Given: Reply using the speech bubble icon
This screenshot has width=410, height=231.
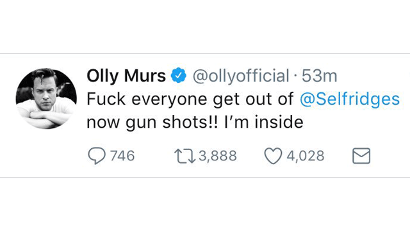Looking at the screenshot, I should (97, 156).
